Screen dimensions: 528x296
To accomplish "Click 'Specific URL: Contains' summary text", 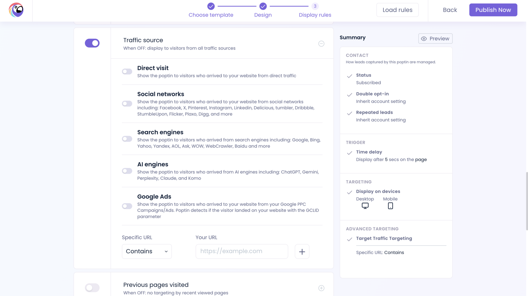I will [x=380, y=252].
